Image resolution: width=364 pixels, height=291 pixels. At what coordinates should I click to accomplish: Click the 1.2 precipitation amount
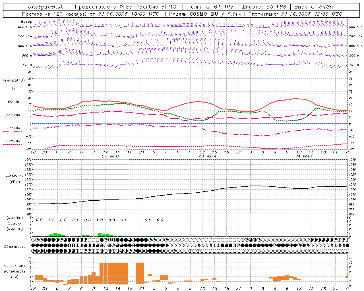click(51, 220)
